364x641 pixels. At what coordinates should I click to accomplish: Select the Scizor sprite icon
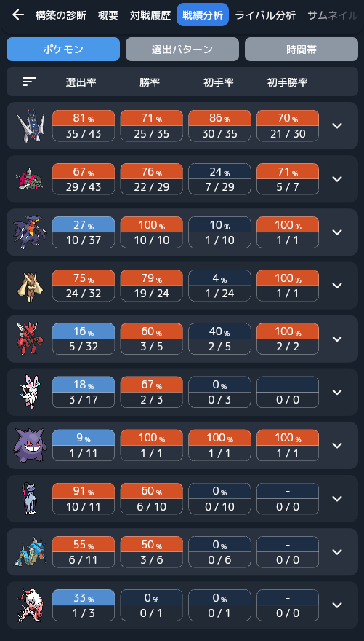pos(29,339)
